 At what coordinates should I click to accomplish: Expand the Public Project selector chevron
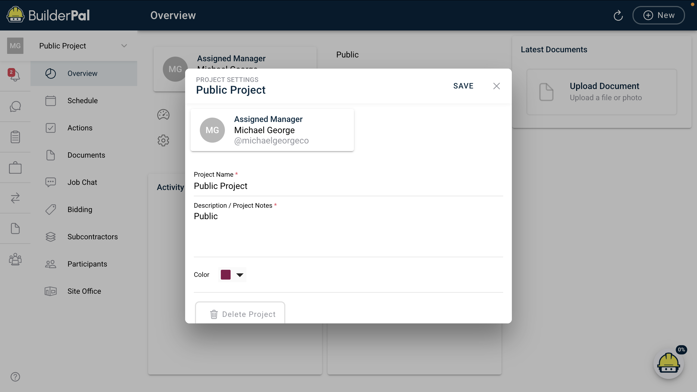pyautogui.click(x=124, y=46)
